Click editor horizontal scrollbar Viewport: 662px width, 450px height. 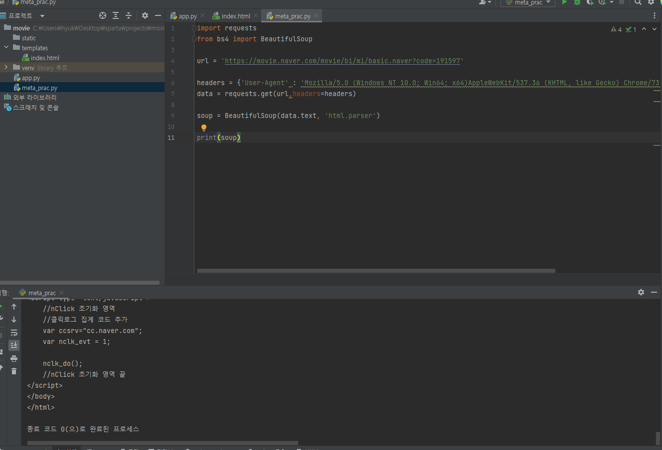[x=376, y=271]
